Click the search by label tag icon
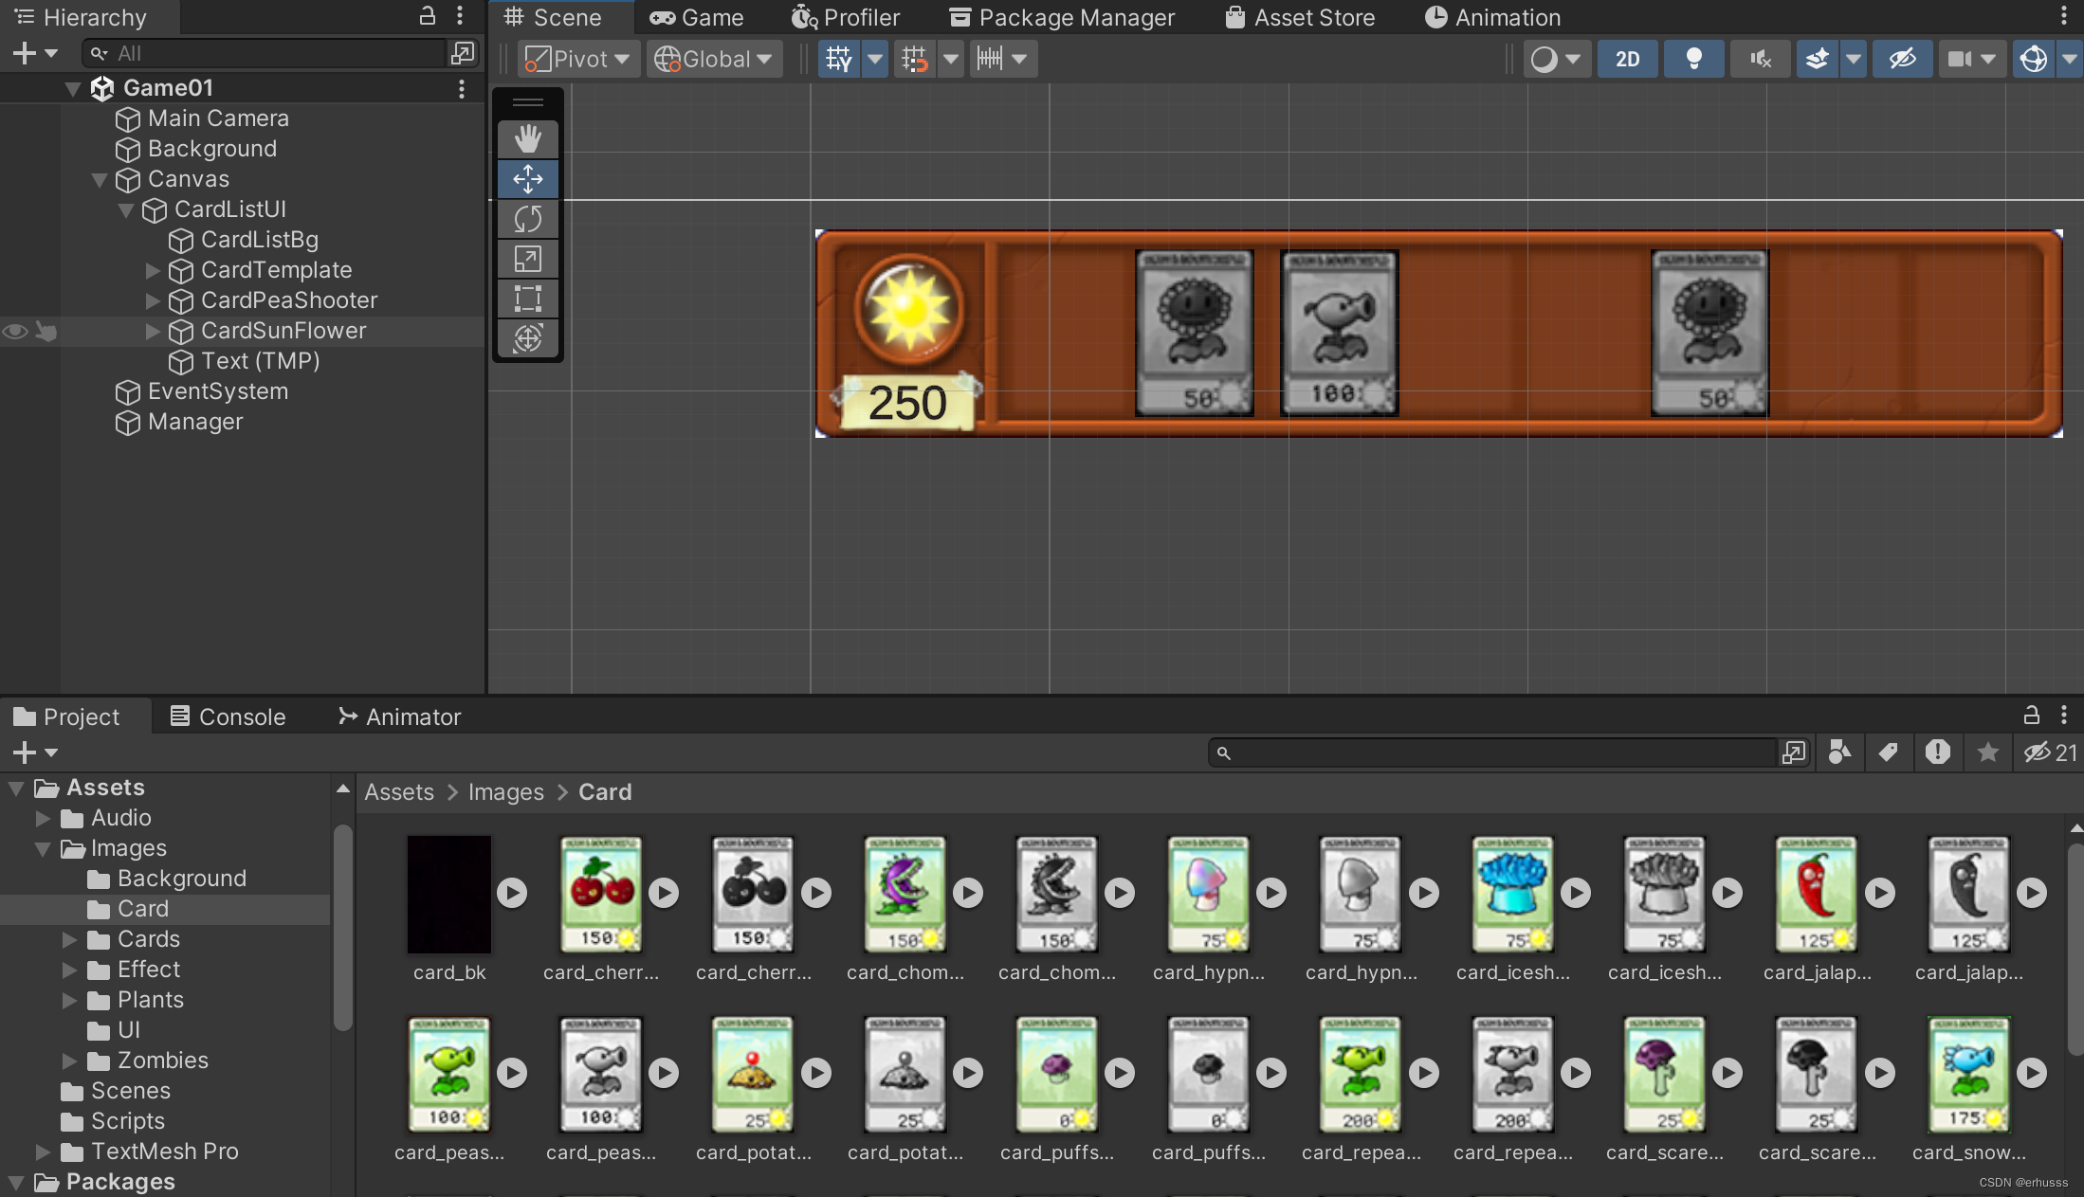Image resolution: width=2084 pixels, height=1197 pixels. pyautogui.click(x=1888, y=753)
